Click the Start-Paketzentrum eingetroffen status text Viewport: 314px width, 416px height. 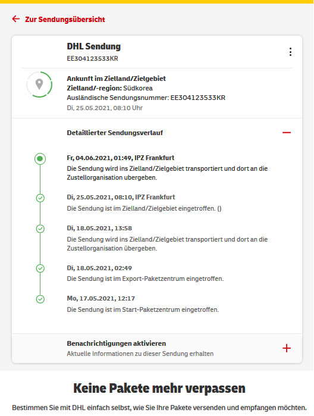(x=143, y=309)
